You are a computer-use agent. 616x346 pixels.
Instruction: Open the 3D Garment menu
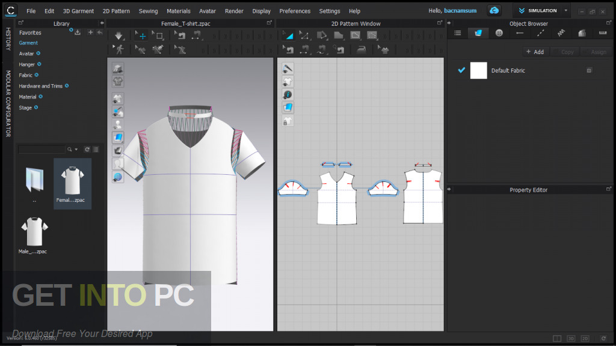tap(79, 11)
